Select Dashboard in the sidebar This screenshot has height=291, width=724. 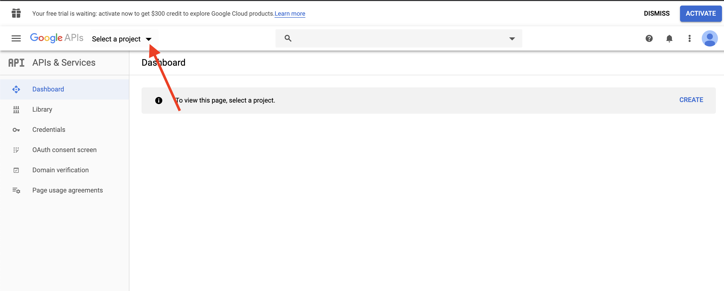point(48,89)
